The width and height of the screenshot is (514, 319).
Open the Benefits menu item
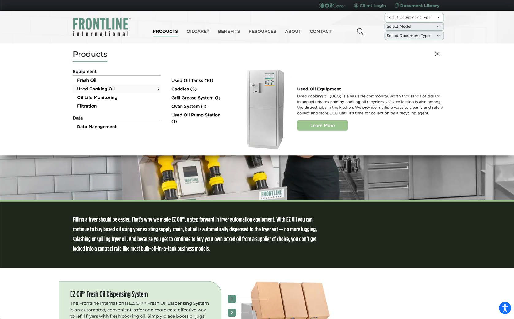(x=229, y=32)
